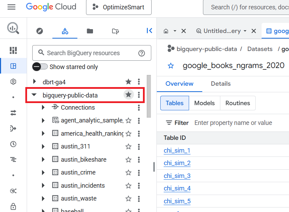The image size is (289, 212).
Task: Click the BigQuery Studio icon in sidebar
Action: 13,66
